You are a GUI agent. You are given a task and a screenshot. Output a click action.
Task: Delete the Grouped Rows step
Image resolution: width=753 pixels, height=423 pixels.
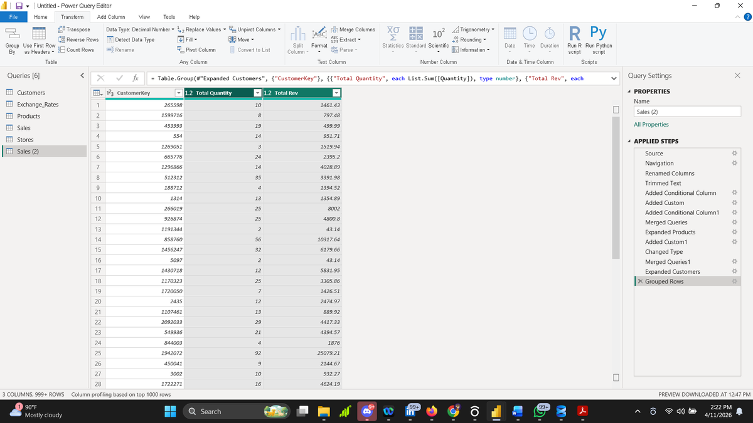point(640,281)
